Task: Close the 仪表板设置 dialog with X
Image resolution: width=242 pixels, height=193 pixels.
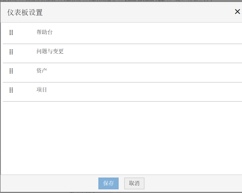Action: click(238, 12)
